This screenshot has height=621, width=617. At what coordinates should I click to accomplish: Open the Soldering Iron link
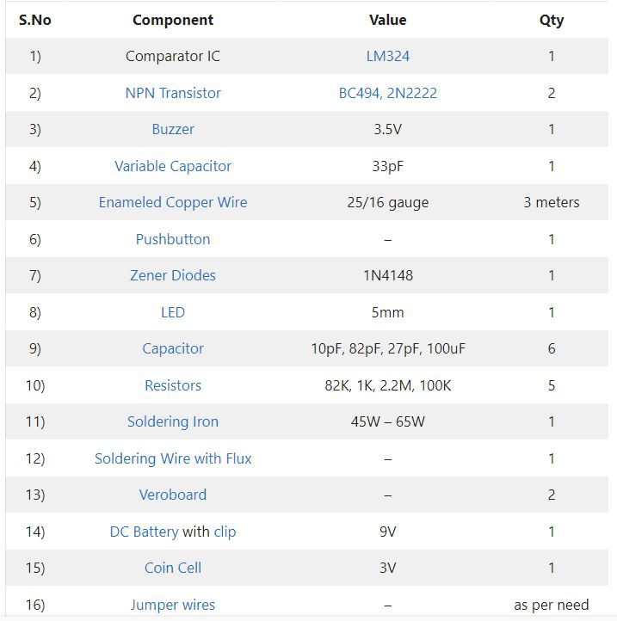[x=173, y=421]
